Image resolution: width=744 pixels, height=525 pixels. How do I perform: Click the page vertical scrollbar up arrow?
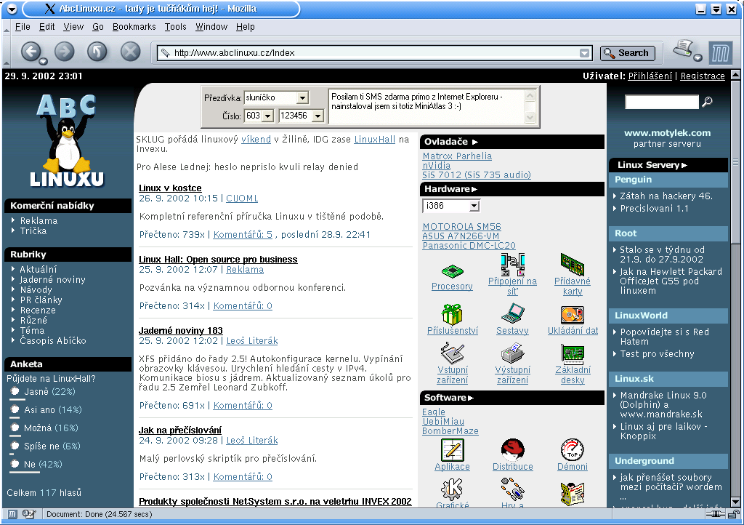point(735,75)
